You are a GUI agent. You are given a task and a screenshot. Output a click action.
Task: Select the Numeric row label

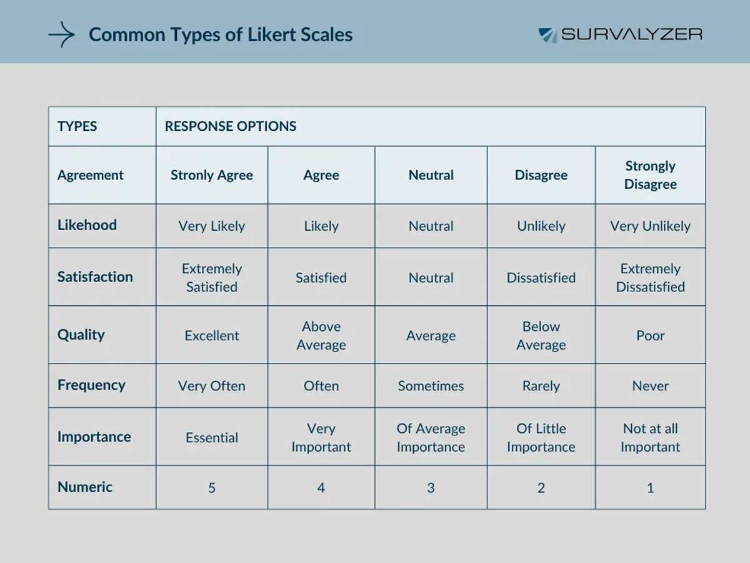tap(85, 487)
